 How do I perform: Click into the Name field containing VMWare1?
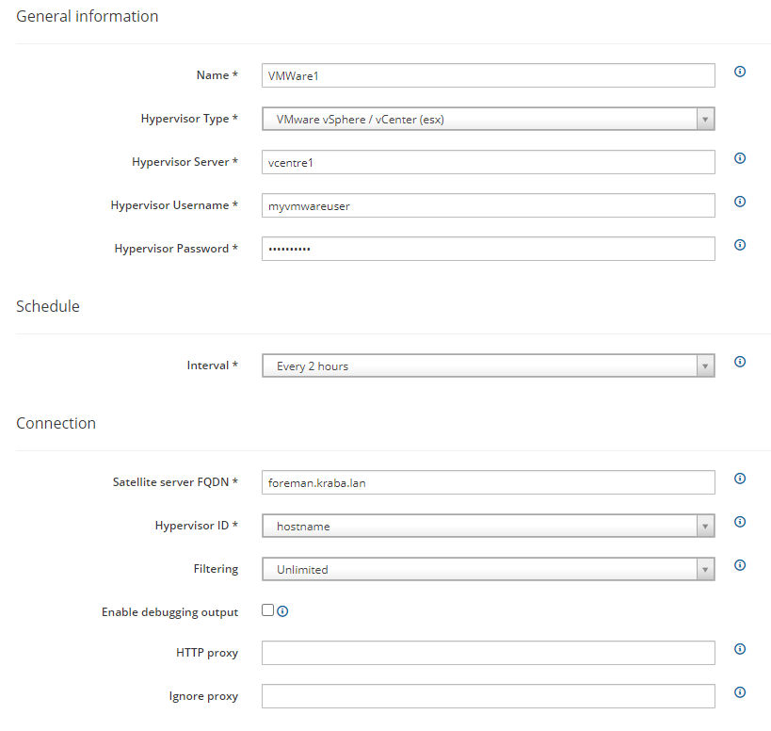pyautogui.click(x=489, y=75)
